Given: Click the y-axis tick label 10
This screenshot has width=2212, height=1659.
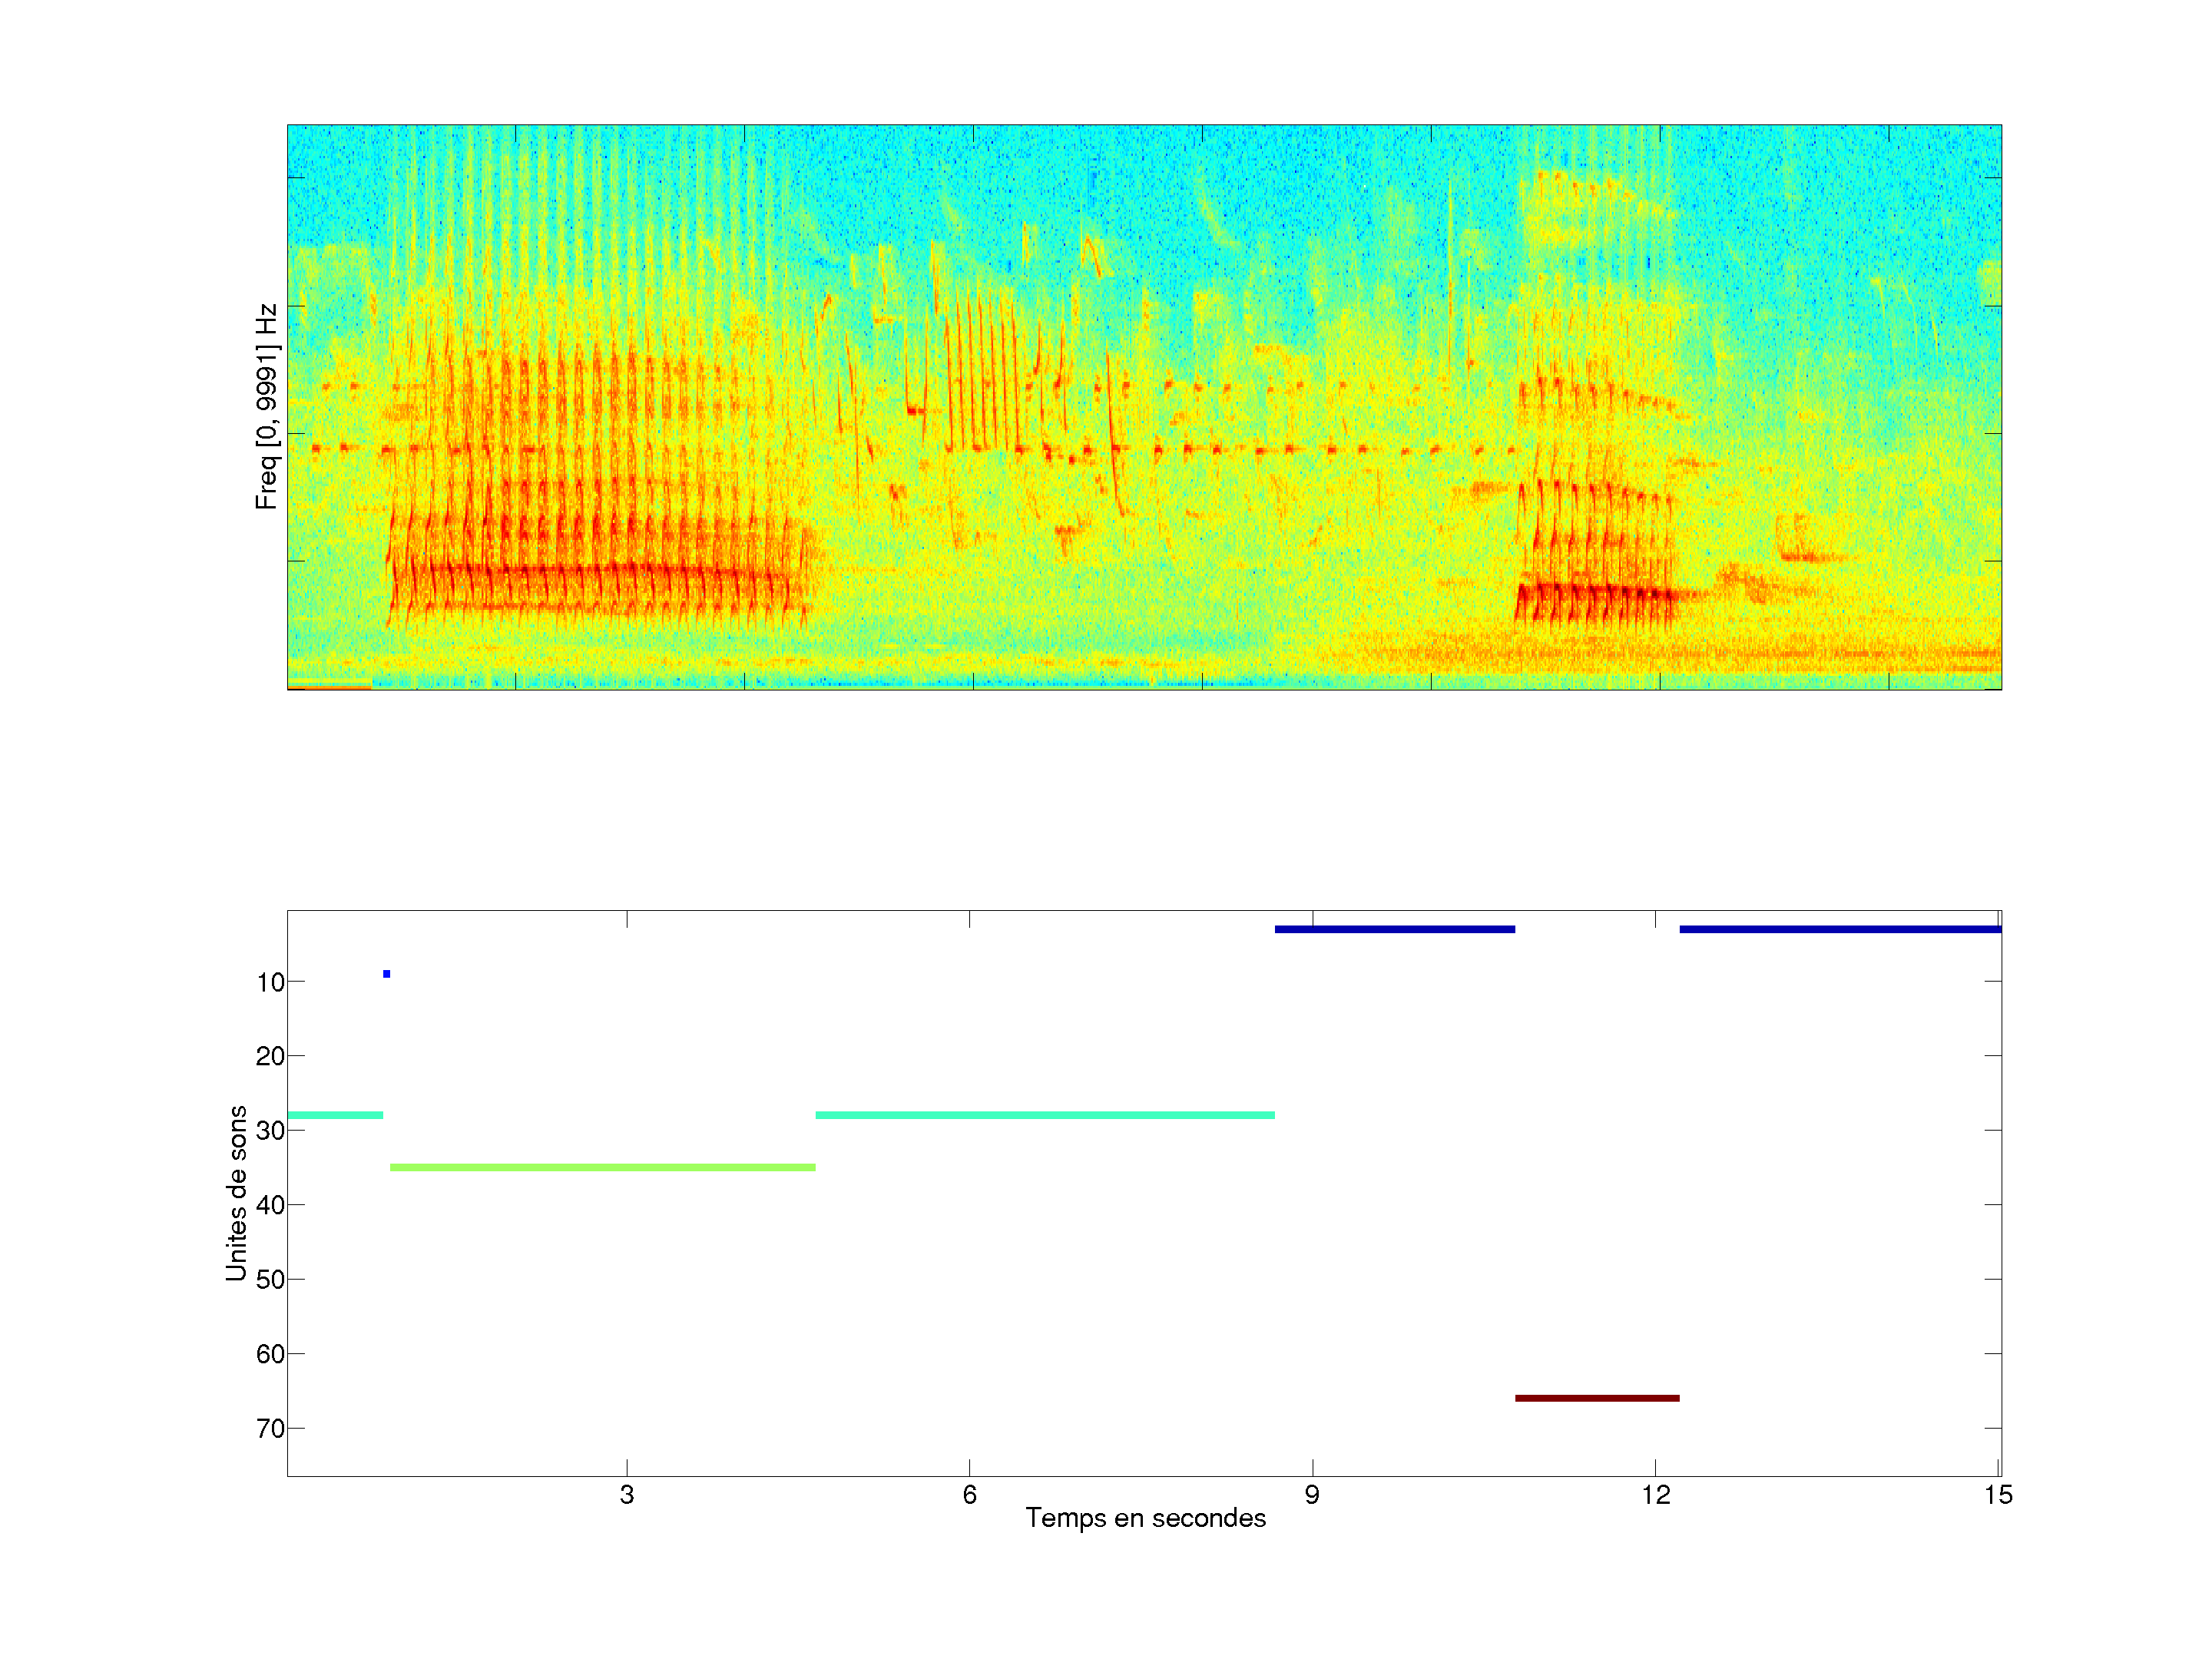Looking at the screenshot, I should pos(270,982).
